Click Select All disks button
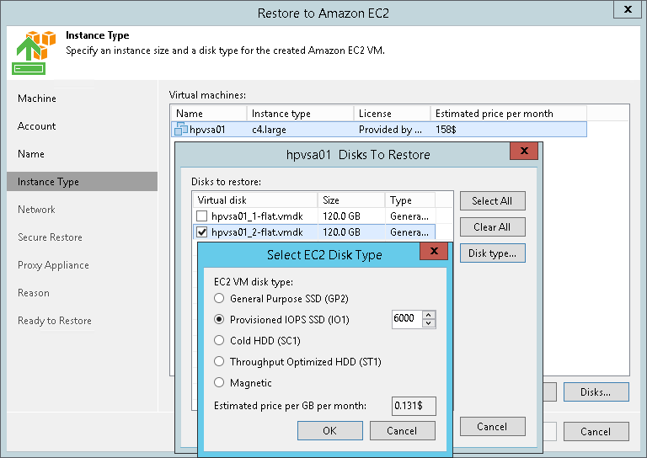Image resolution: width=647 pixels, height=458 pixels. (x=492, y=200)
